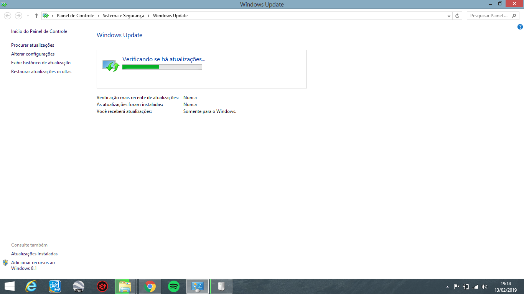Click the Control Panel taskbar button
This screenshot has height=294, width=524.
coord(198,286)
